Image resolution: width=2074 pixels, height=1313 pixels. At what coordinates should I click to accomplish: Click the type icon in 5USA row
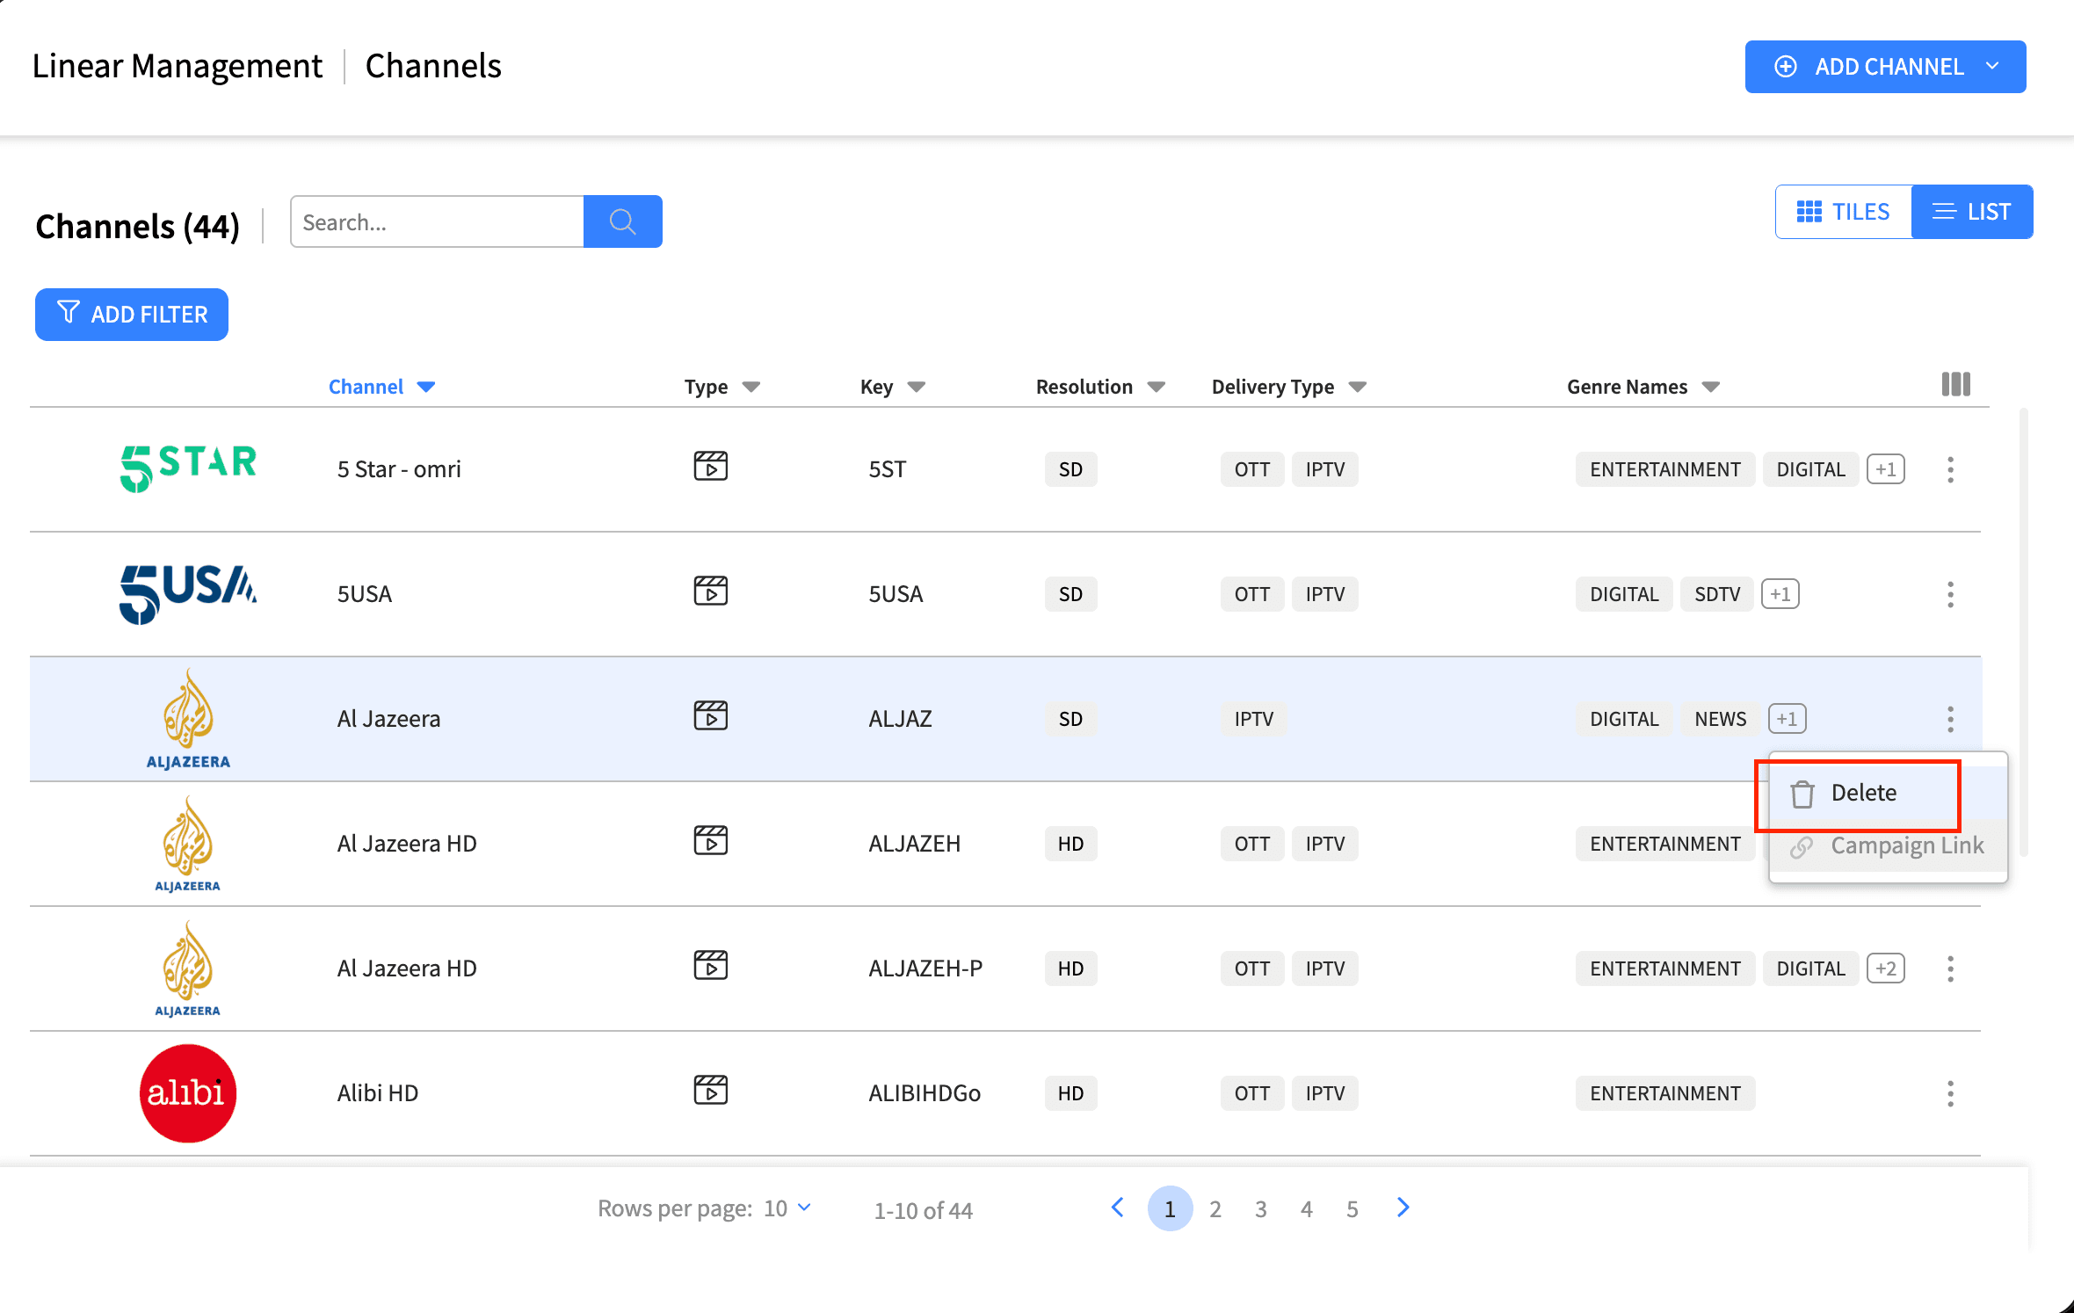click(710, 591)
